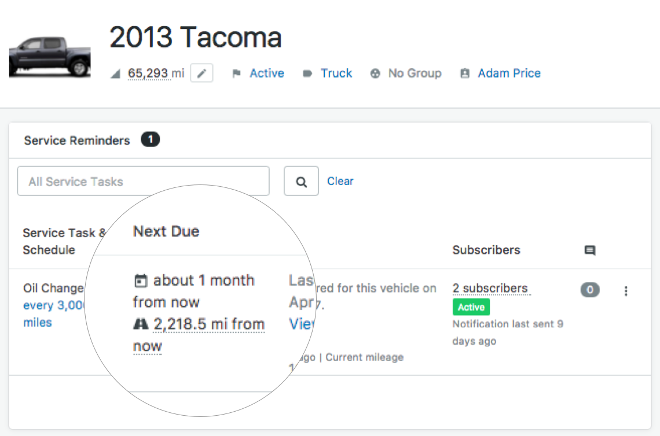Click the pencil edit mileage button

[x=201, y=73]
